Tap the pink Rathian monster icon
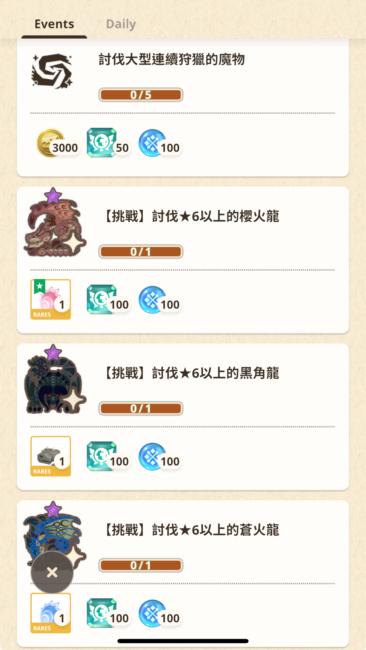366x650 pixels. pos(55,223)
